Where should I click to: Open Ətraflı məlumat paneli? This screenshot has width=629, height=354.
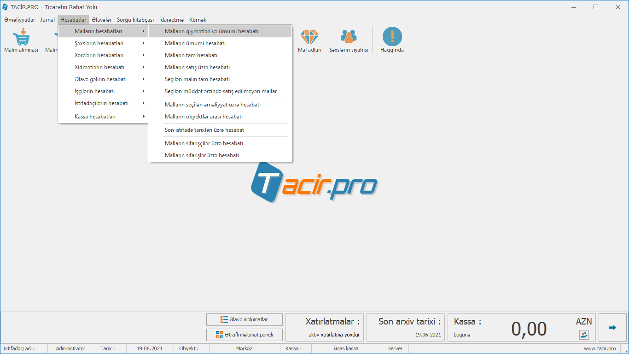click(x=245, y=335)
